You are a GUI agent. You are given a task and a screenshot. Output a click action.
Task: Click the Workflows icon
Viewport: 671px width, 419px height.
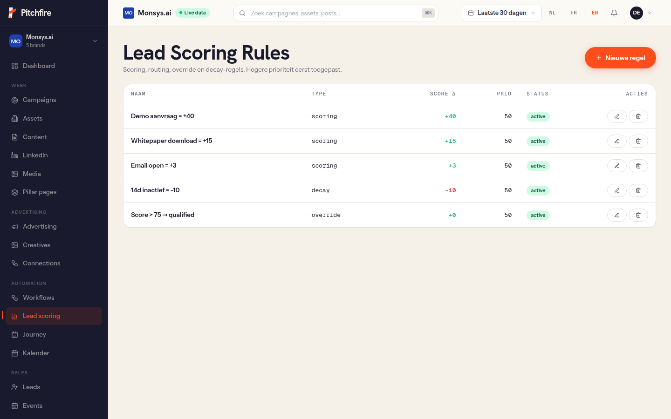(x=14, y=298)
